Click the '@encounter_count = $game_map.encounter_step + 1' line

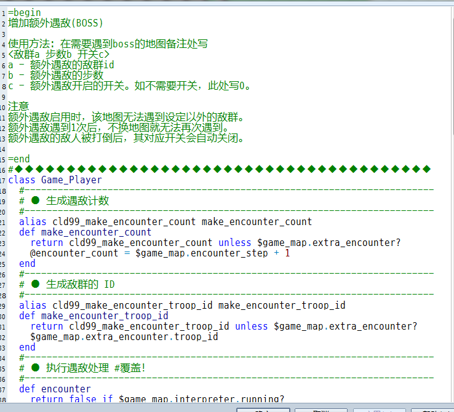pos(160,253)
